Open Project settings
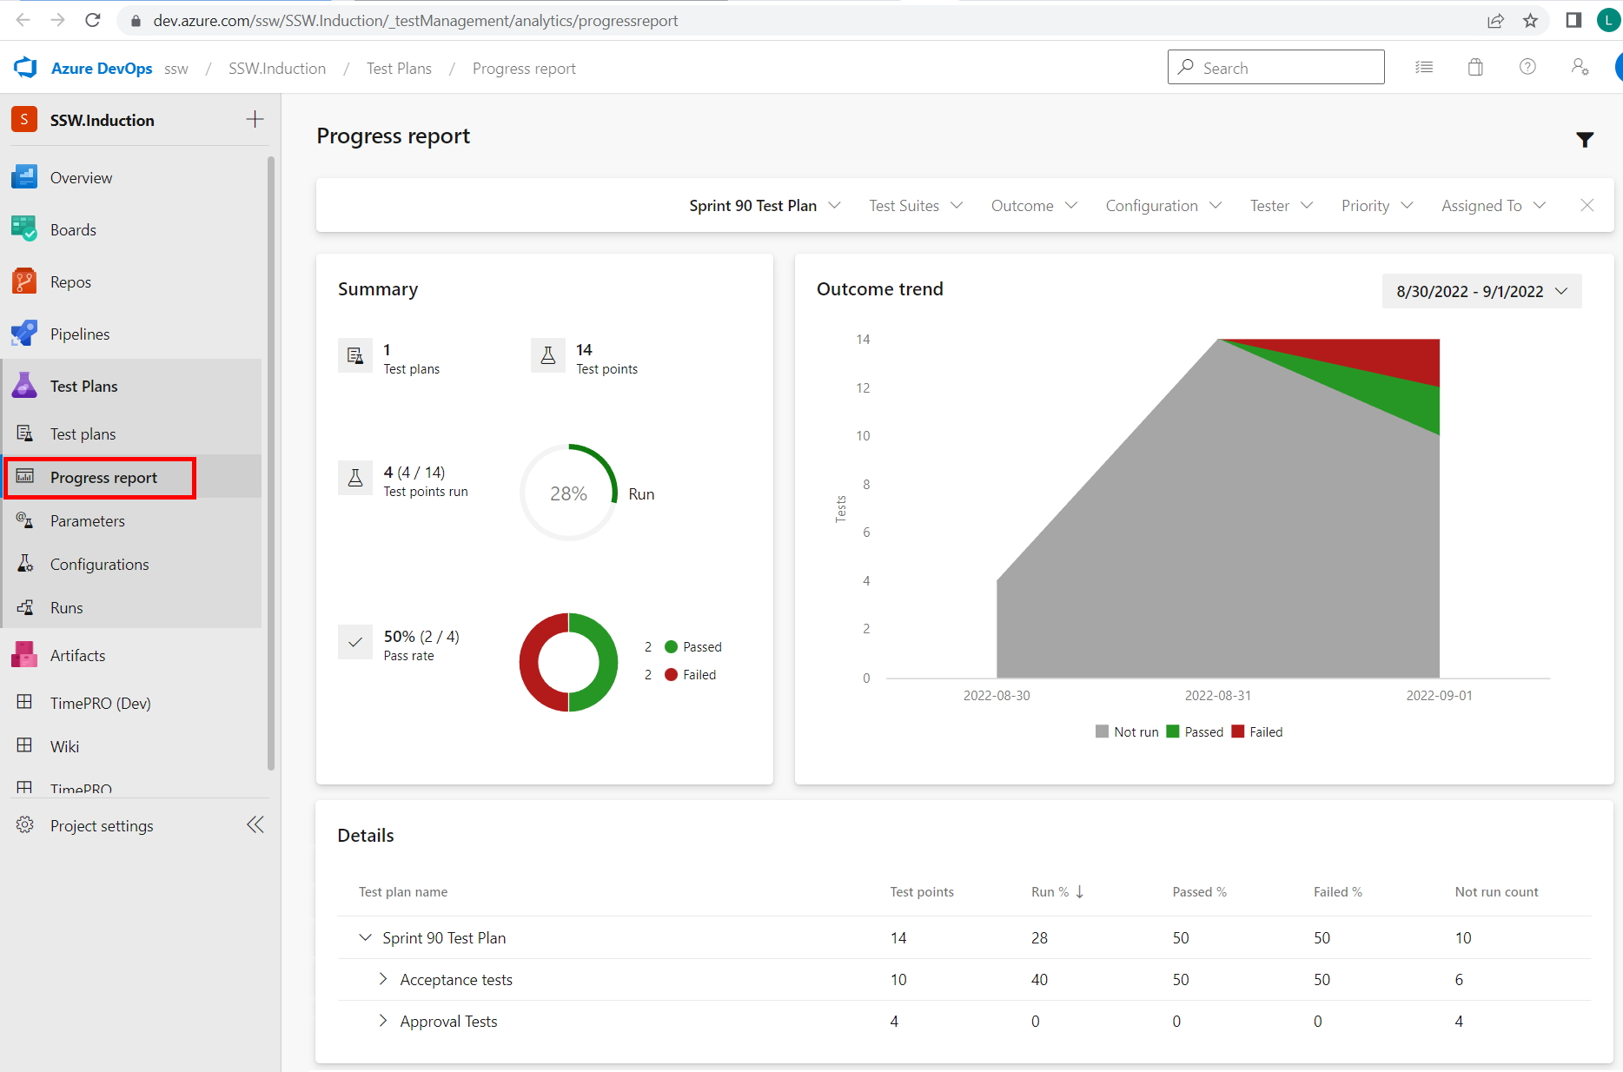 click(x=101, y=825)
